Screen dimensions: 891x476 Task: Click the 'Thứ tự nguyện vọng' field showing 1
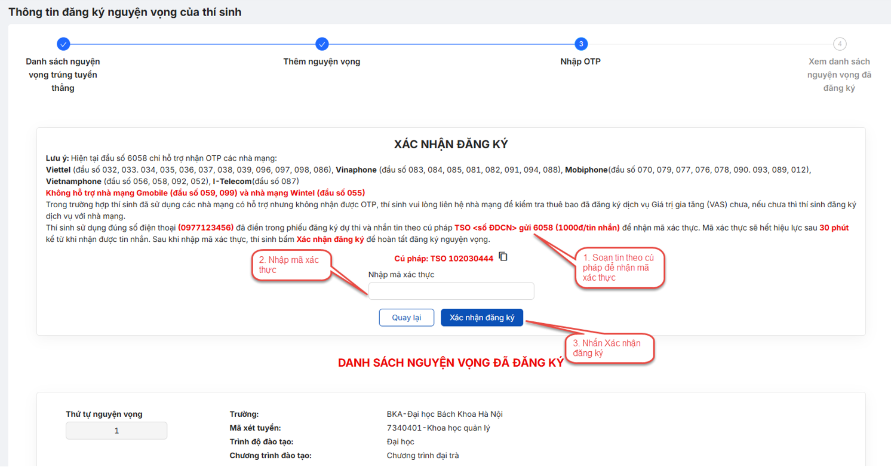tap(116, 431)
